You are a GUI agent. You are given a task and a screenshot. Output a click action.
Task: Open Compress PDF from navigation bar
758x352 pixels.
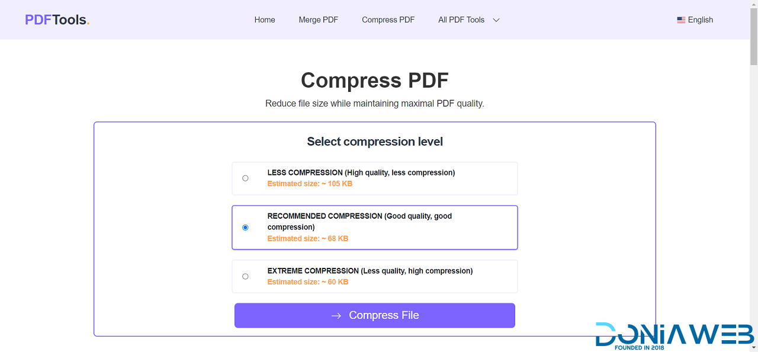[388, 20]
